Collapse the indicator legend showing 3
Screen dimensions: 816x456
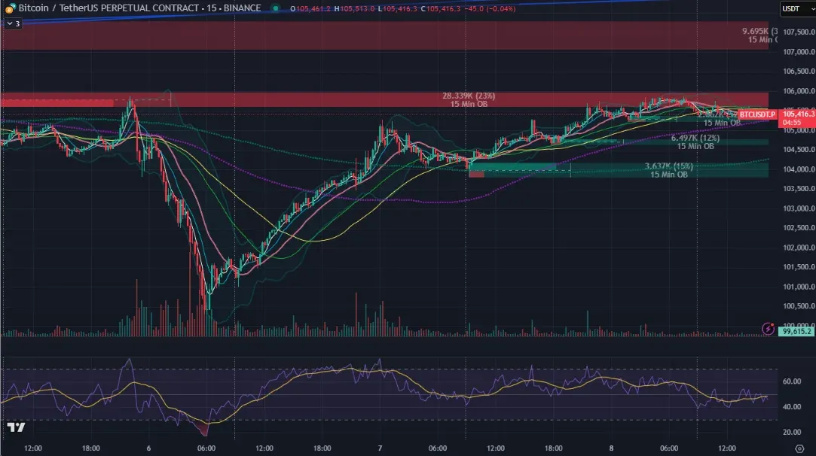(14, 23)
